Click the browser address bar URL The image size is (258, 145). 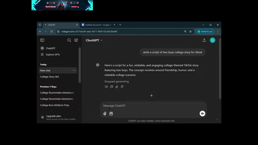(x=89, y=31)
